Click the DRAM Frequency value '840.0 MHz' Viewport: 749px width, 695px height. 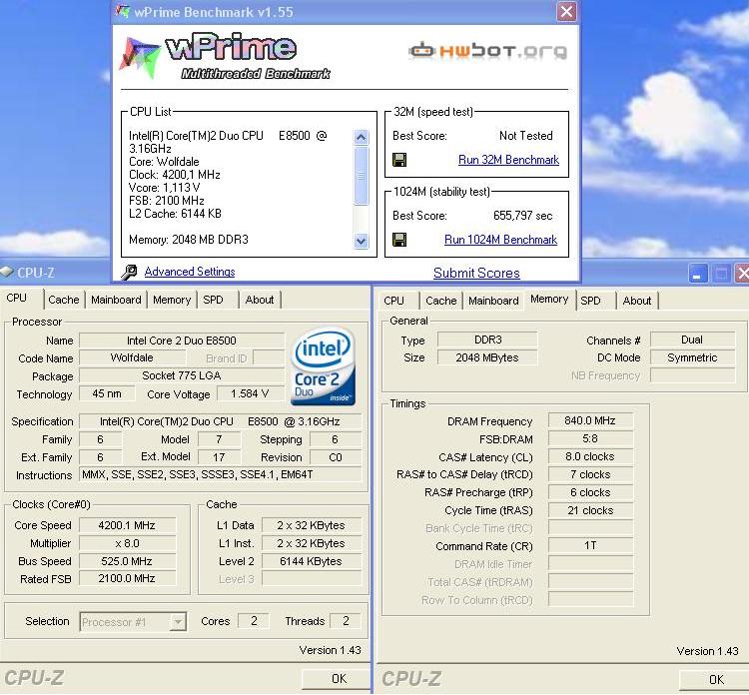[590, 420]
